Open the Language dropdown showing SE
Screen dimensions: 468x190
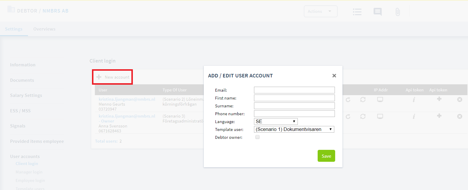[x=276, y=121]
